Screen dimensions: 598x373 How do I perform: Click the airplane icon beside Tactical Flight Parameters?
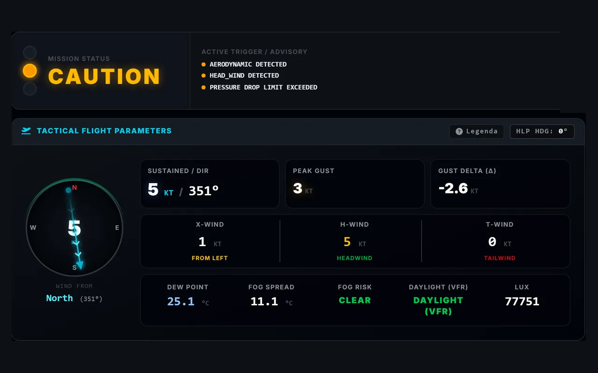(26, 131)
